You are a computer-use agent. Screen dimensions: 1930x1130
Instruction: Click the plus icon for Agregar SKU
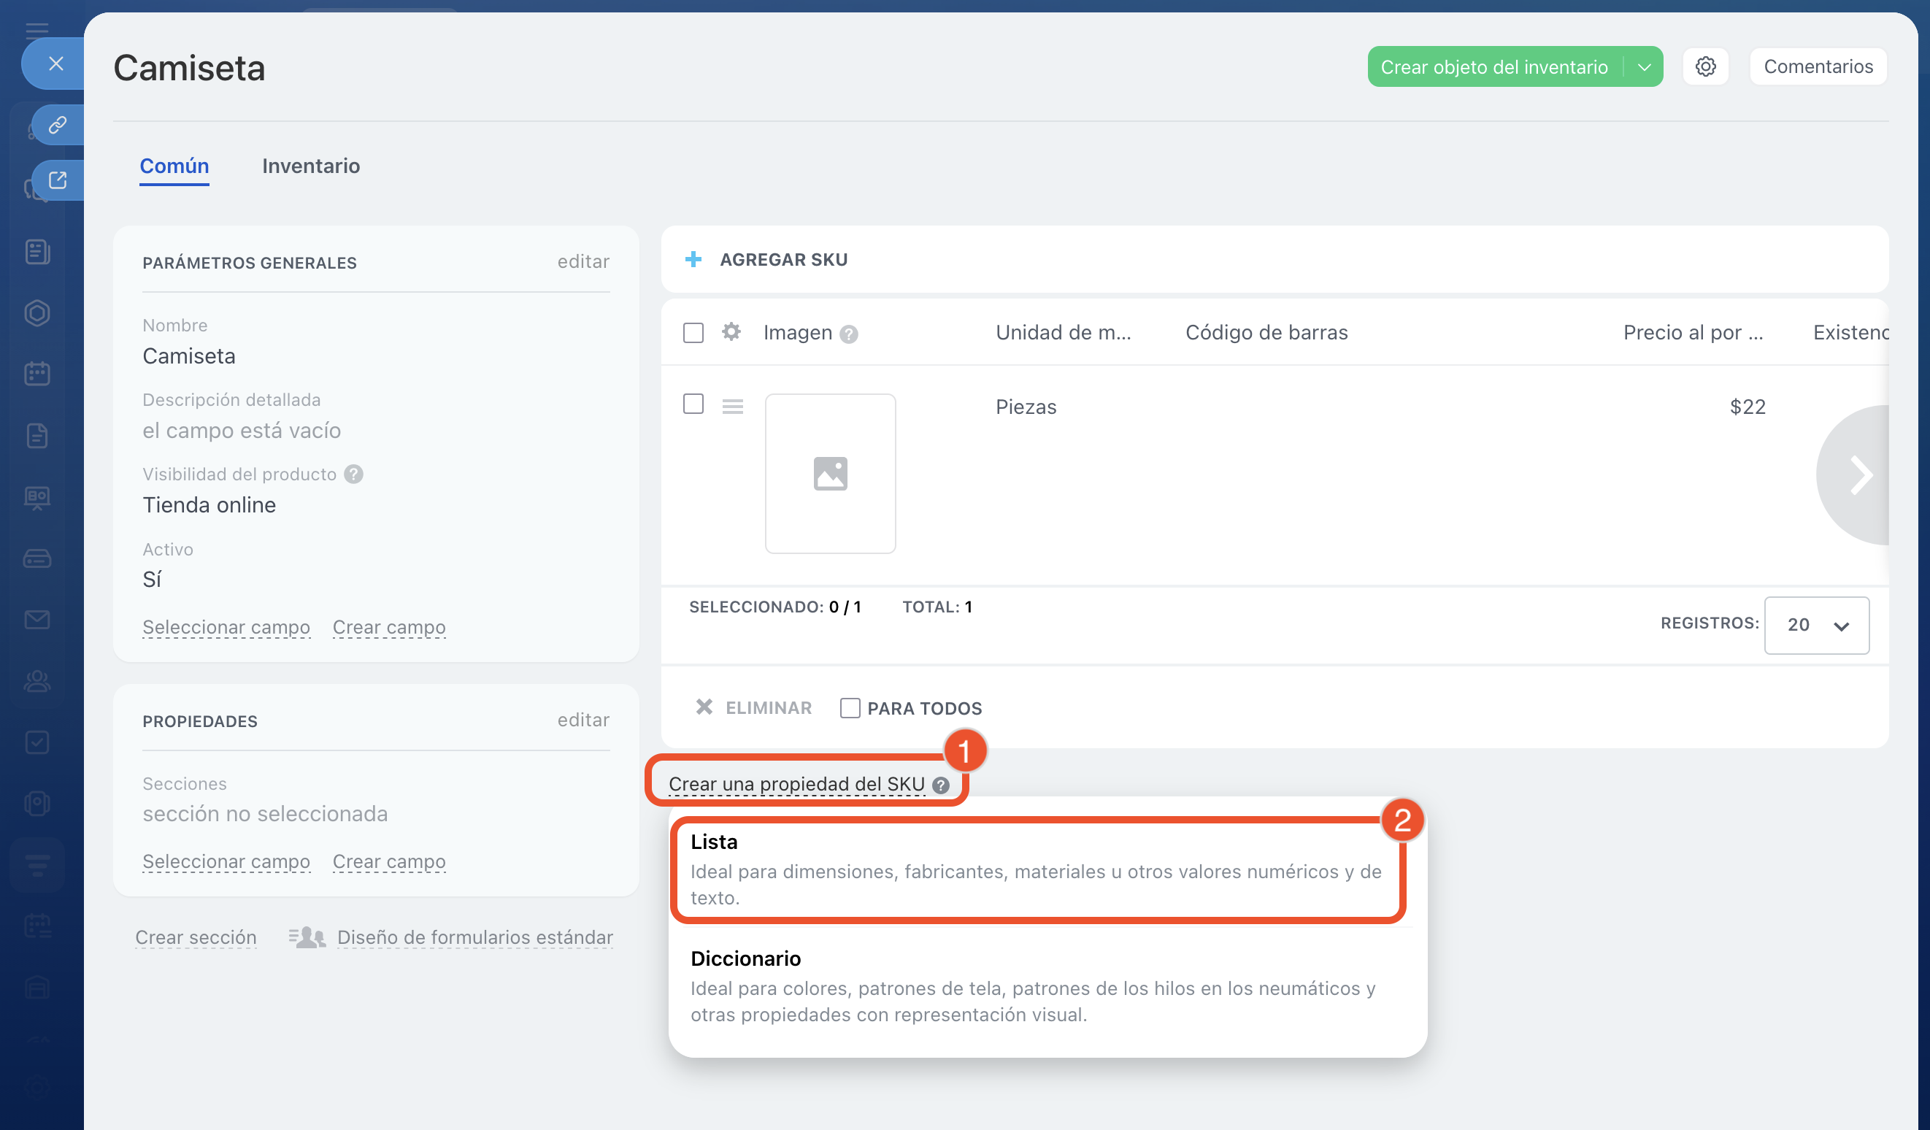[x=693, y=260]
